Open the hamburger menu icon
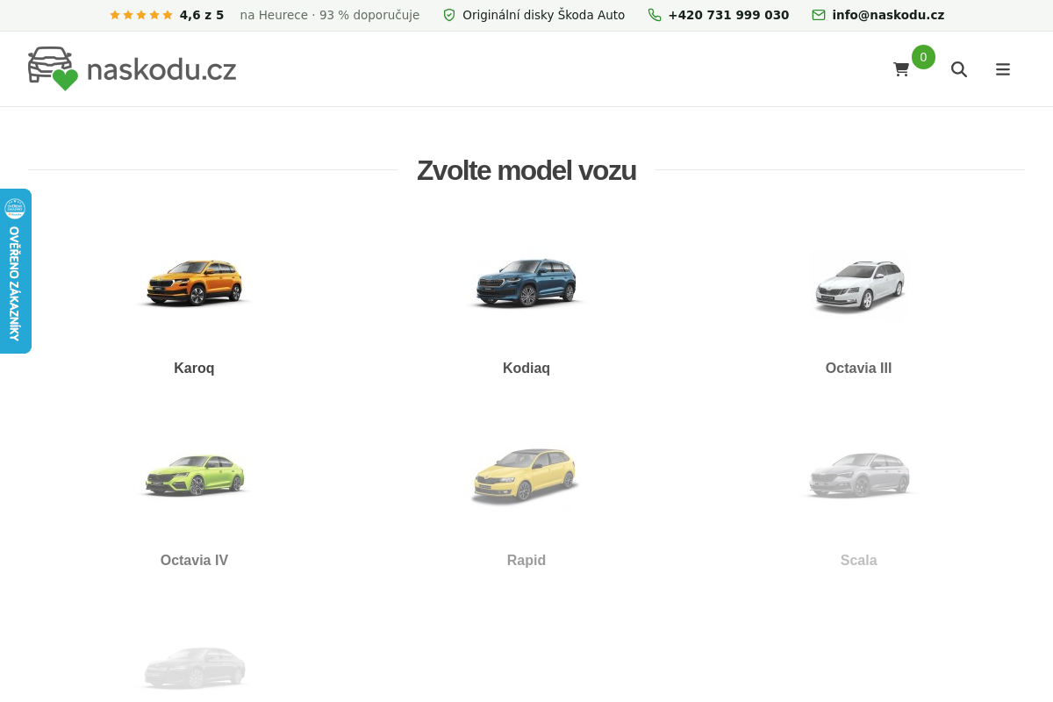1053x702 pixels. coord(1003,69)
